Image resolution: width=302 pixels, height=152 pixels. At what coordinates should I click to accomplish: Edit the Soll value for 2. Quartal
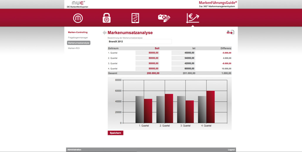pyautogui.click(x=147, y=58)
